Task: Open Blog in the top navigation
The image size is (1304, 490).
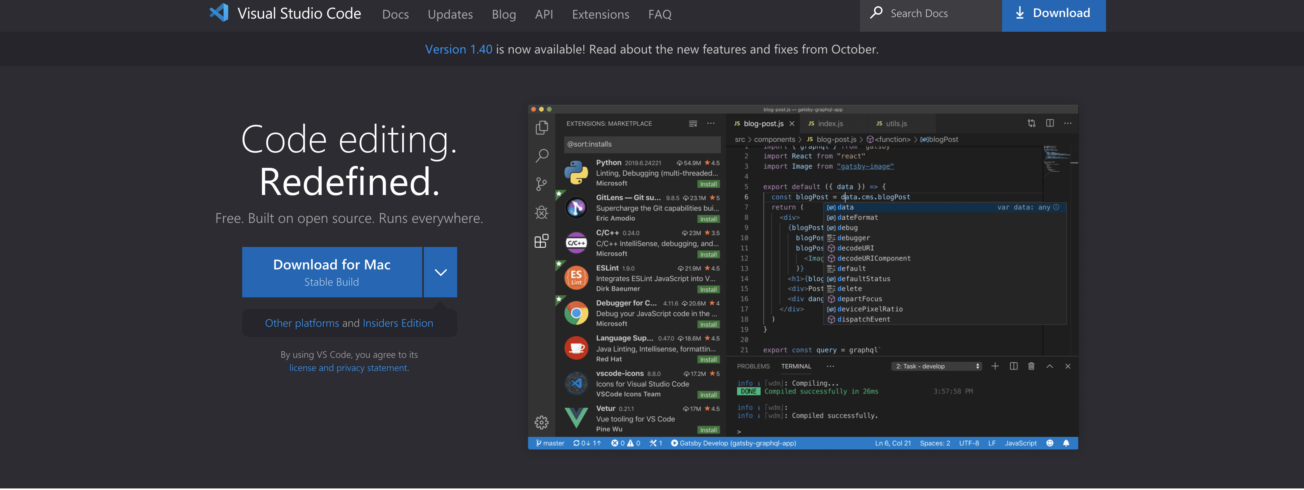Action: tap(504, 14)
